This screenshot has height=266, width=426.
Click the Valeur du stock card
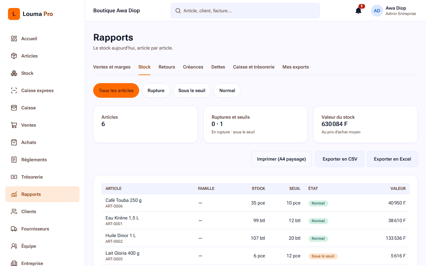[365, 124]
